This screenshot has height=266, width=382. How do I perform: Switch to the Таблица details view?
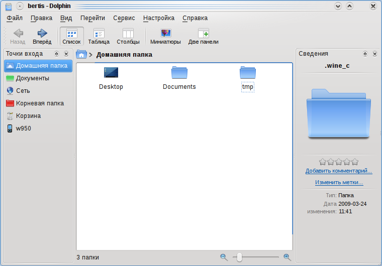[99, 36]
